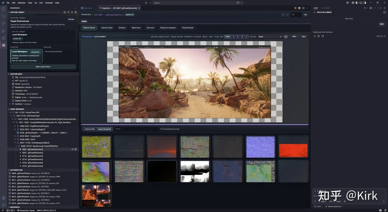Click Start Over in the chat panel
Screen dimensions: 388x212
(349, 19)
